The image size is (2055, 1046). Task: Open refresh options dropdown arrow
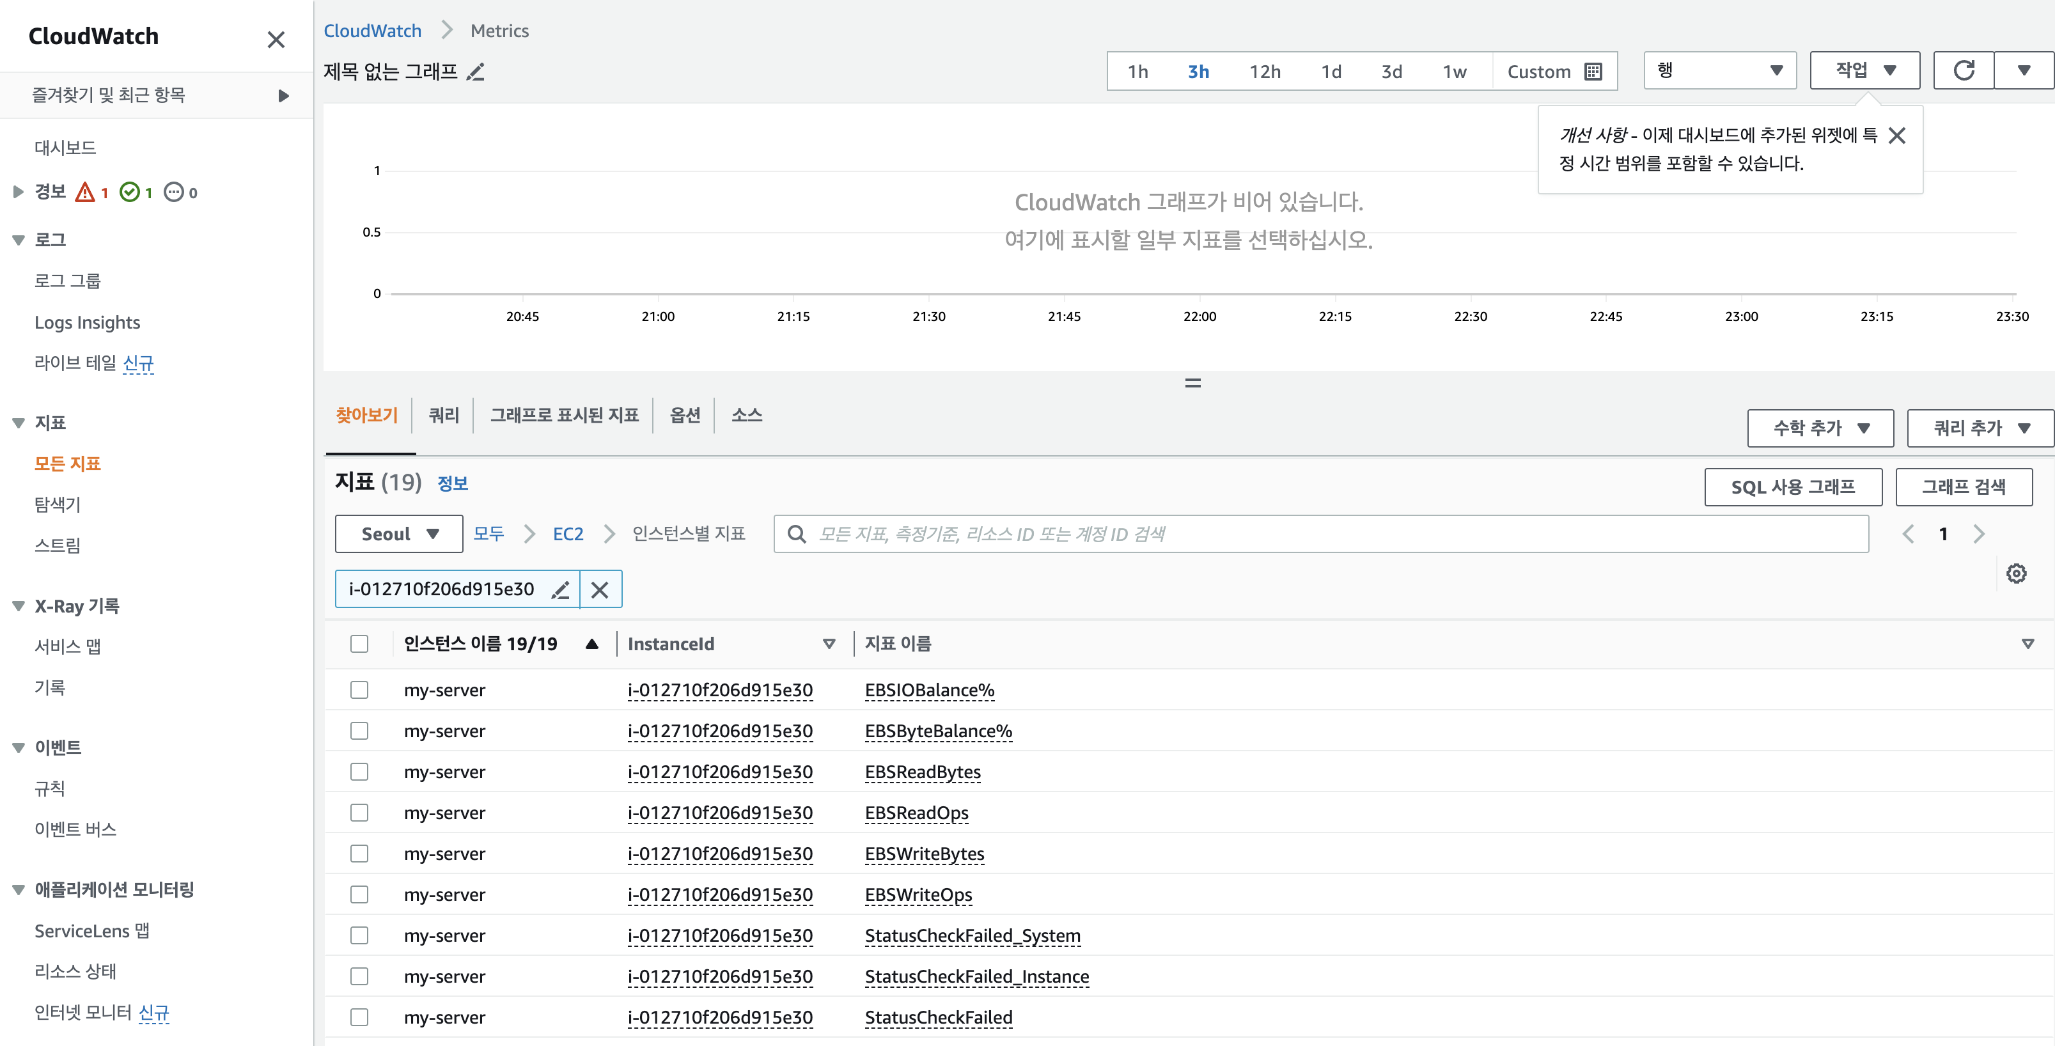2024,71
